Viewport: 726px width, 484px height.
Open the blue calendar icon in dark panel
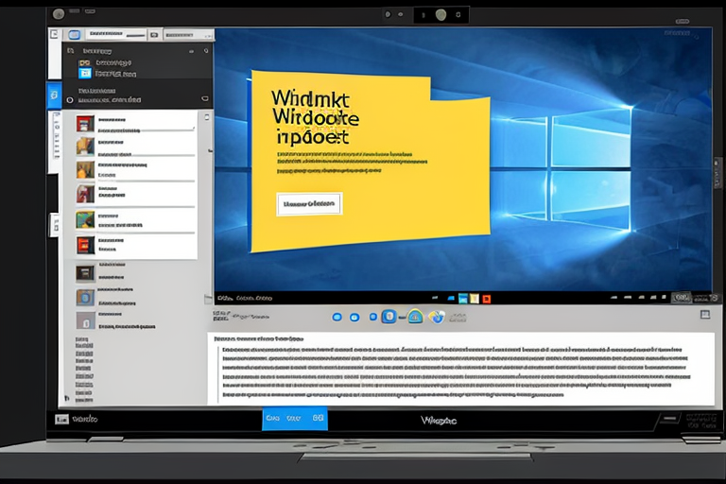click(x=85, y=73)
